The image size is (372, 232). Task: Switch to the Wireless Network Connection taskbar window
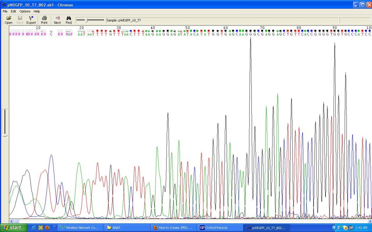(79, 228)
